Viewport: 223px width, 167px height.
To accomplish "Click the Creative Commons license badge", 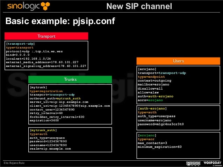I will tap(193, 164).
